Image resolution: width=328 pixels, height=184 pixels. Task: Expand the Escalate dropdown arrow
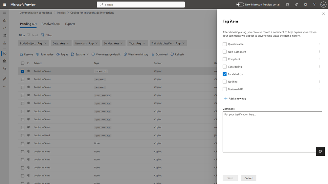click(87, 54)
